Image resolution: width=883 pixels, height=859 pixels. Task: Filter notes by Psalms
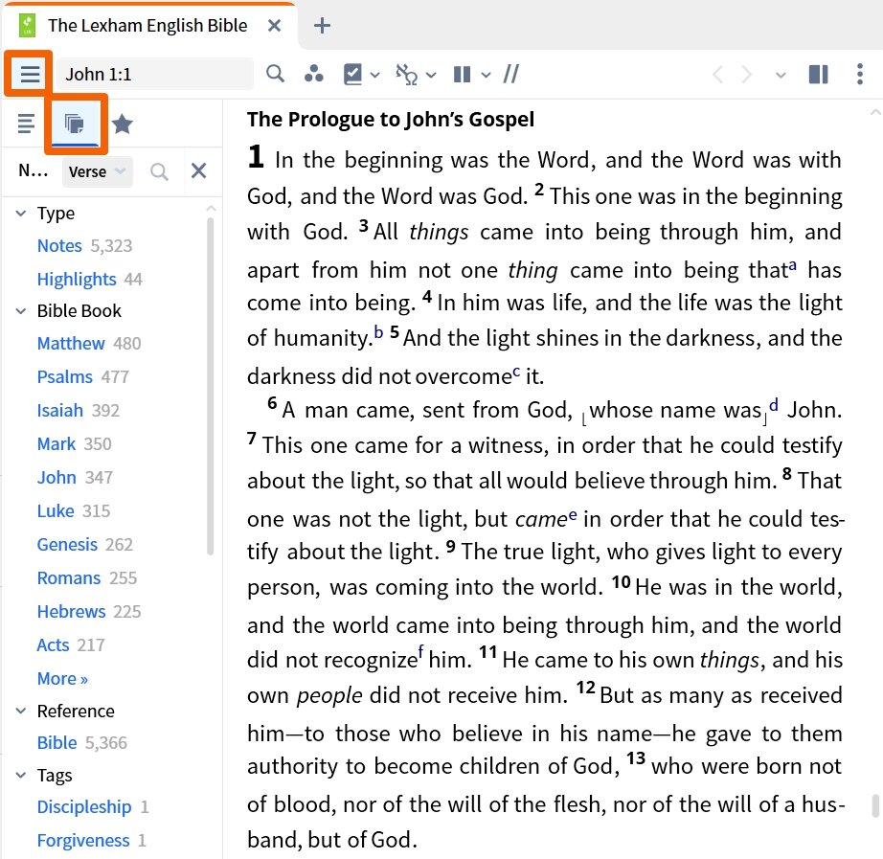click(65, 377)
